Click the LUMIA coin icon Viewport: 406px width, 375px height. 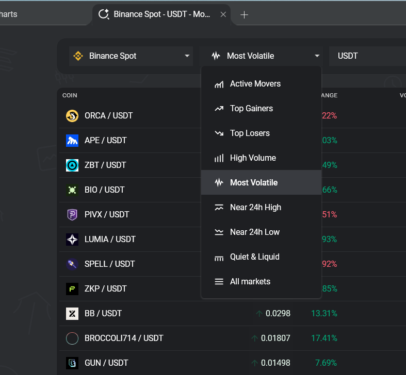coord(72,240)
